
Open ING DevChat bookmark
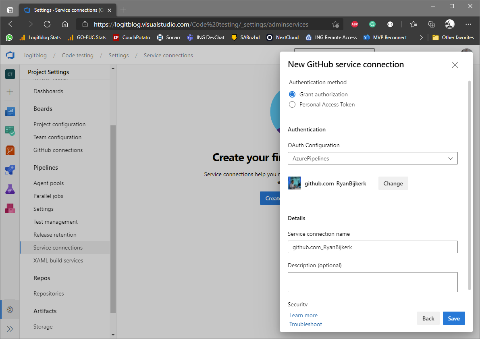(206, 37)
